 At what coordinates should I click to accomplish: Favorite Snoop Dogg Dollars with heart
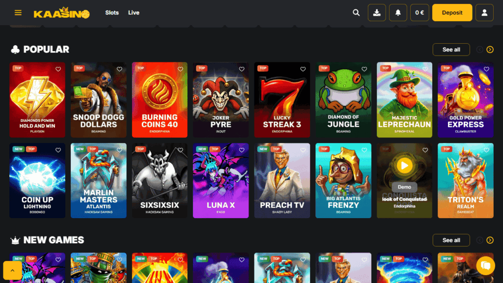[x=119, y=69]
